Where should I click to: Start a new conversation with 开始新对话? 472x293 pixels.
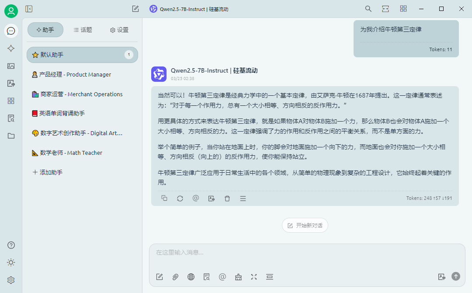coord(305,225)
